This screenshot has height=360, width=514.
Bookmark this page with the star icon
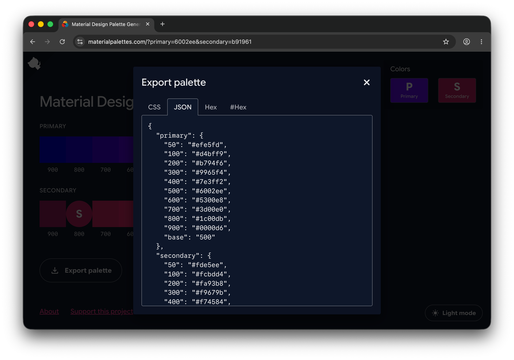click(x=446, y=42)
